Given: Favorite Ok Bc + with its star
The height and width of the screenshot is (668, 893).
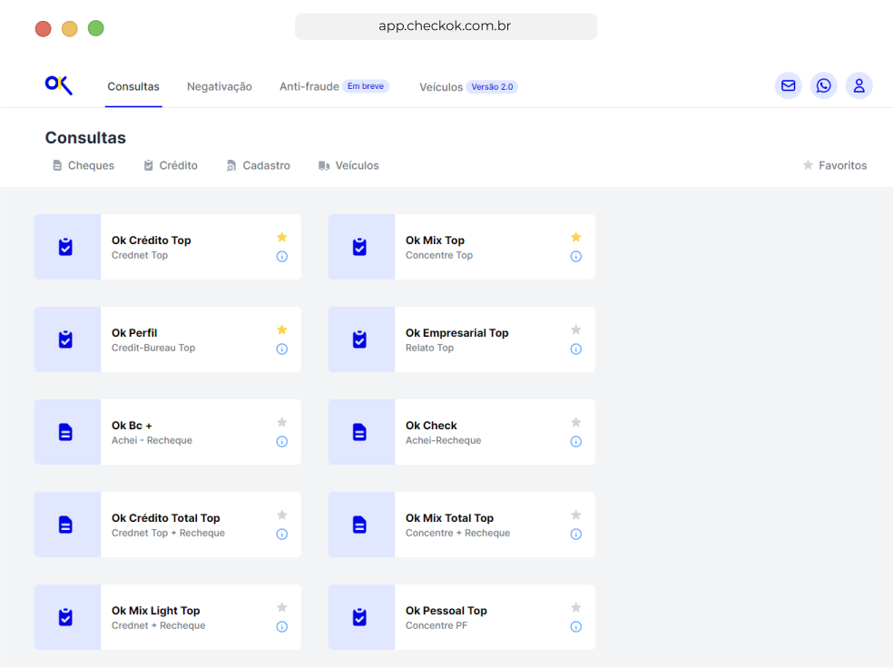Looking at the screenshot, I should pos(282,422).
